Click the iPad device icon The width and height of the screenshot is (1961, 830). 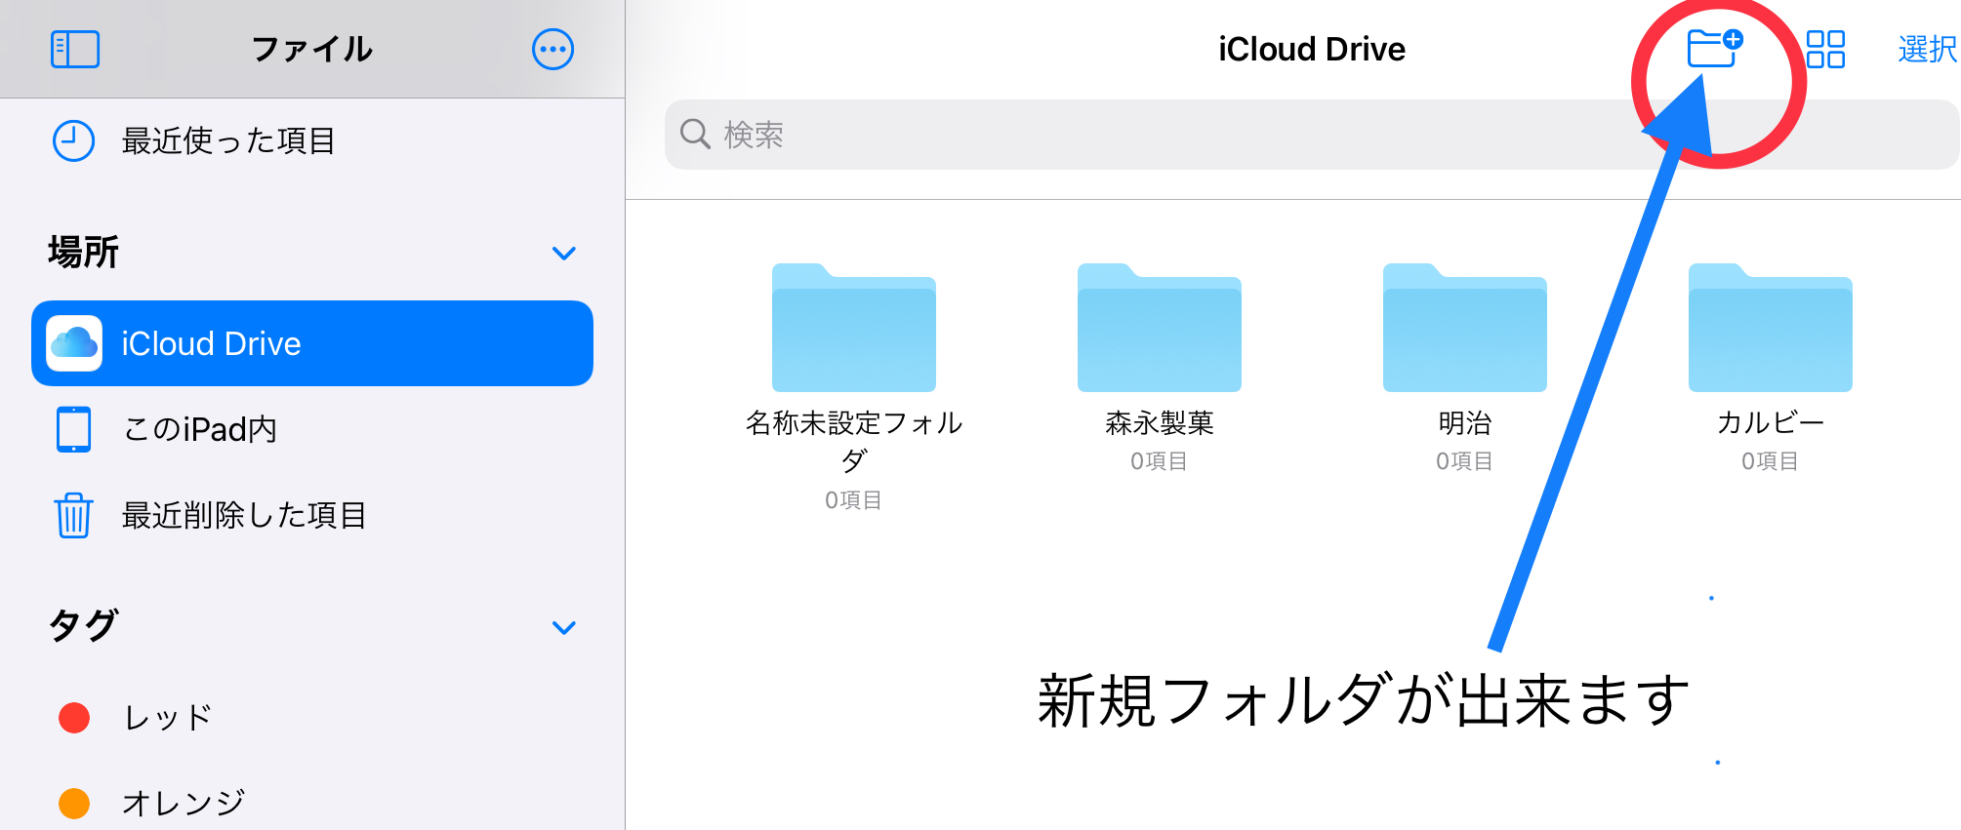tap(74, 429)
